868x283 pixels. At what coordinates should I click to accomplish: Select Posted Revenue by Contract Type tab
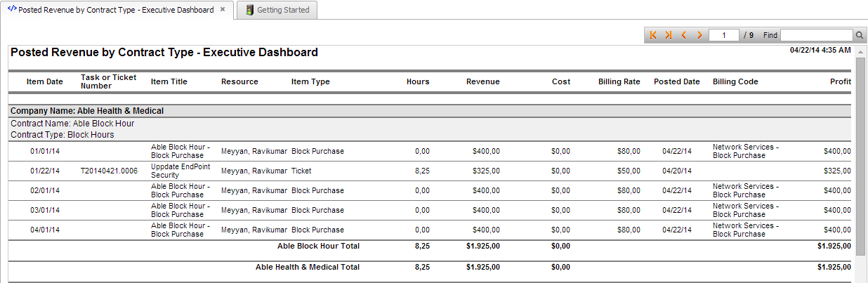point(116,11)
